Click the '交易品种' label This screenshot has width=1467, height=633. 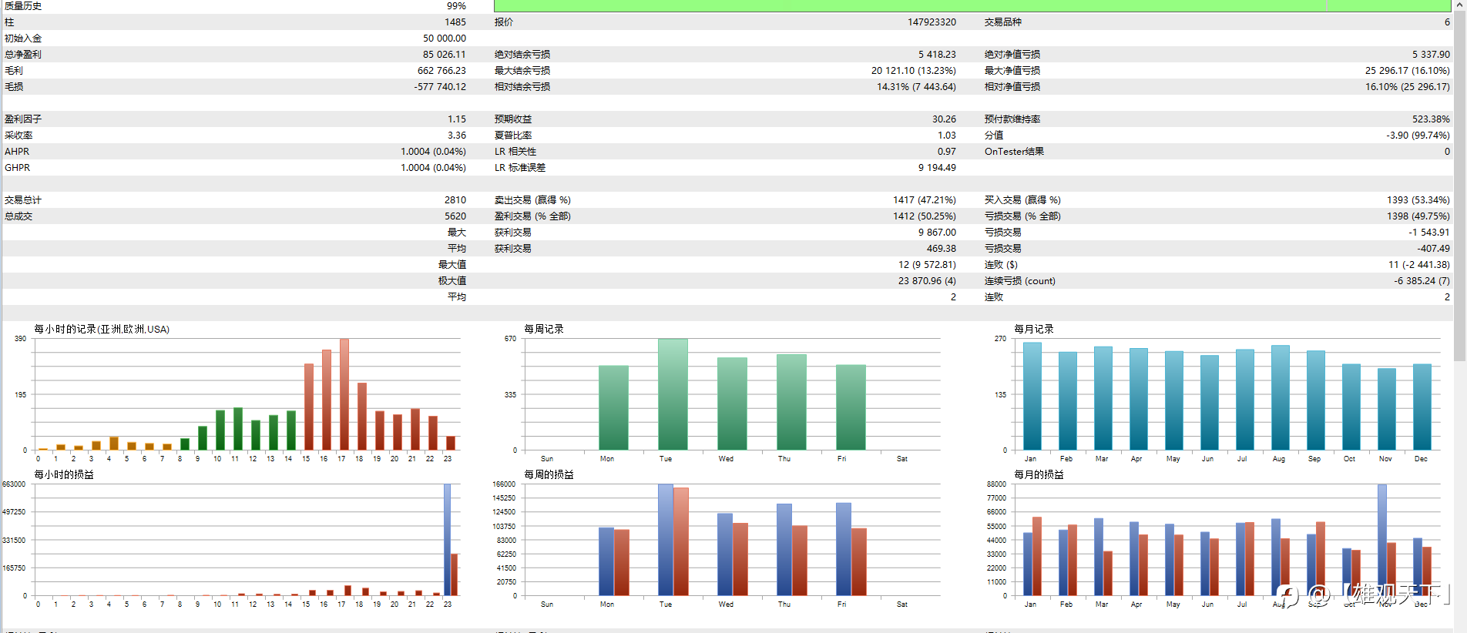(x=1002, y=22)
